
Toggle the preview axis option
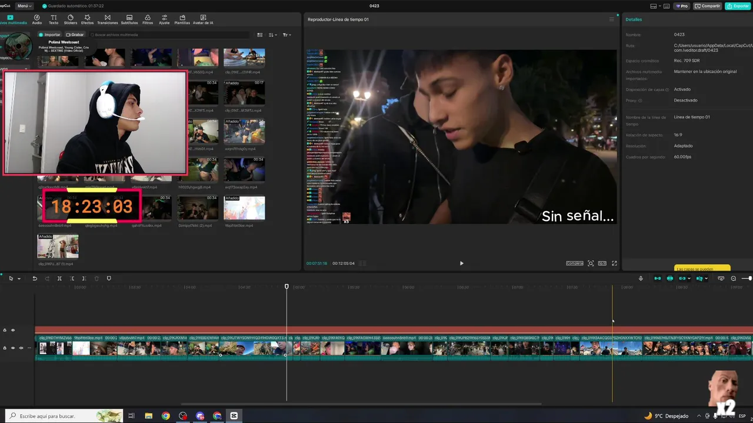[699, 278]
